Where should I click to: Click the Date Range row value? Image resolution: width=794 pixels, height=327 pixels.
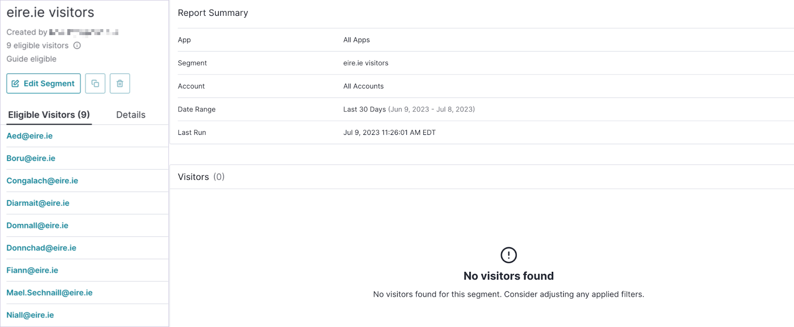(409, 109)
